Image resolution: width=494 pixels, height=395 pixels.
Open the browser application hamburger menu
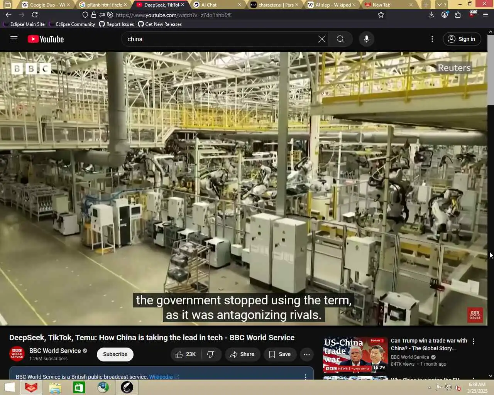[x=486, y=15]
